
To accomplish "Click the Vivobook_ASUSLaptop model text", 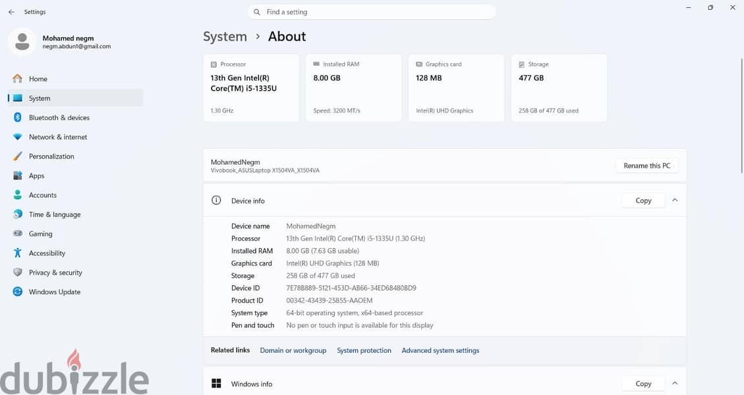I will pyautogui.click(x=265, y=171).
